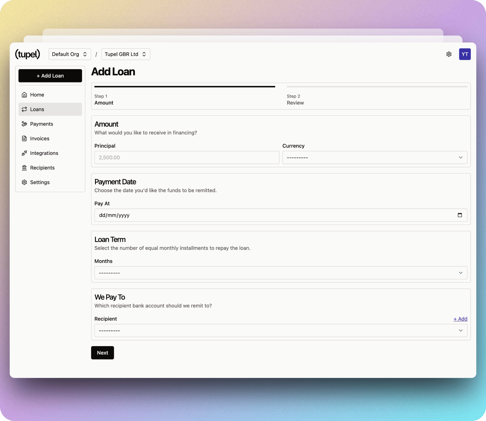The width and height of the screenshot is (486, 421).
Task: Open the YT user avatar menu
Action: (x=465, y=54)
